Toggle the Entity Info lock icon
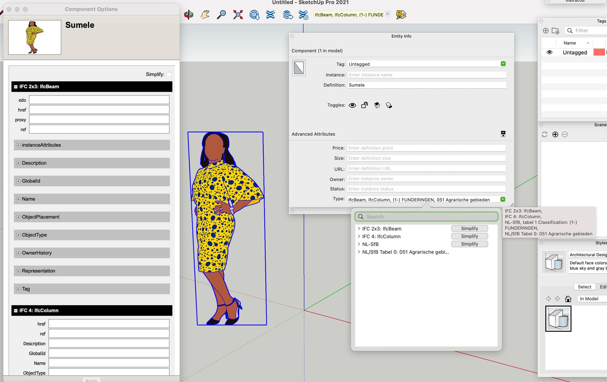The height and width of the screenshot is (382, 607). tap(365, 105)
